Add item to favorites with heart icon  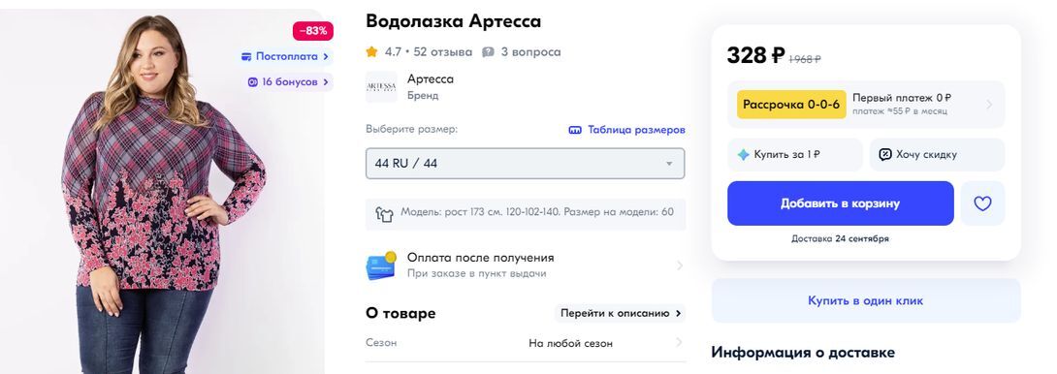[x=982, y=203]
